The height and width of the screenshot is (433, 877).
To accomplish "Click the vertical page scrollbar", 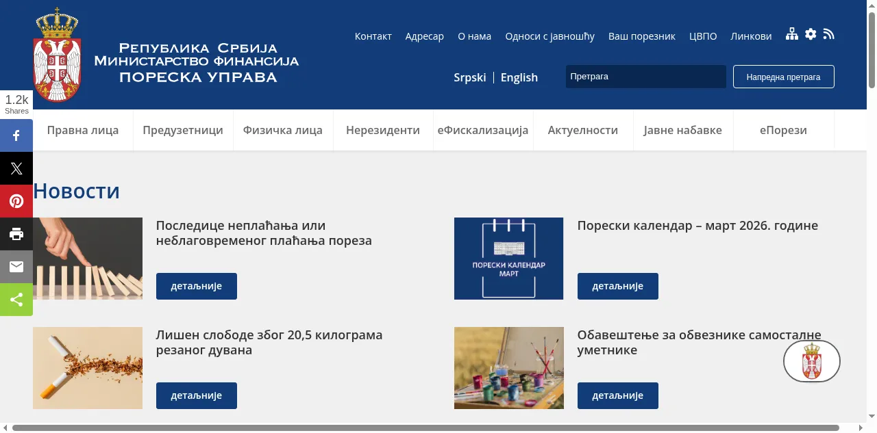I will pos(872,49).
